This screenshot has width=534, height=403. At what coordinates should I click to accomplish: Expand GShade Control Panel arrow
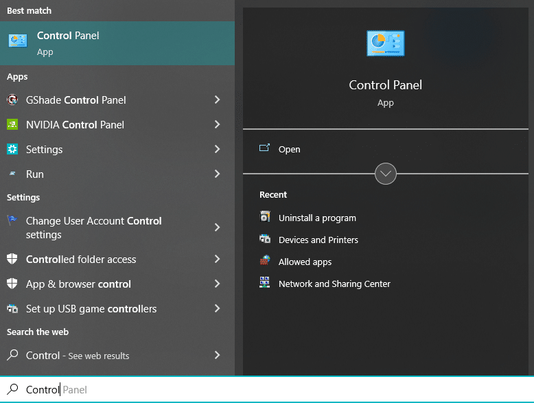[x=217, y=100]
